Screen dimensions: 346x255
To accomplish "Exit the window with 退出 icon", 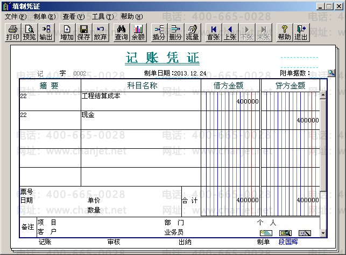I will coord(301,32).
